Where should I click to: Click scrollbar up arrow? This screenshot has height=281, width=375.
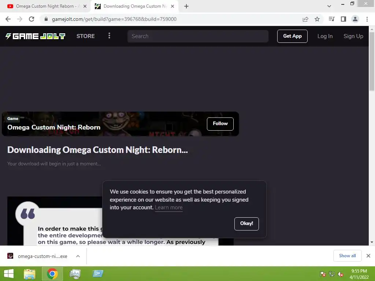click(372, 29)
